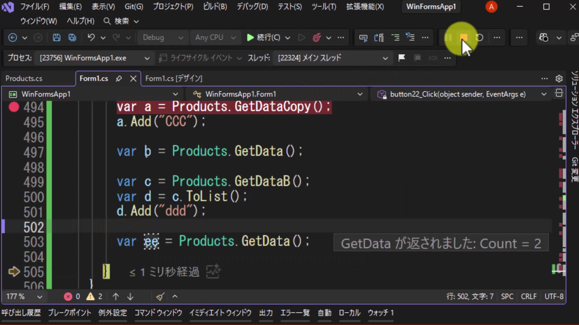Open the デバッグ(D) menu
Screen dimensions: 579x325
(x=252, y=7)
